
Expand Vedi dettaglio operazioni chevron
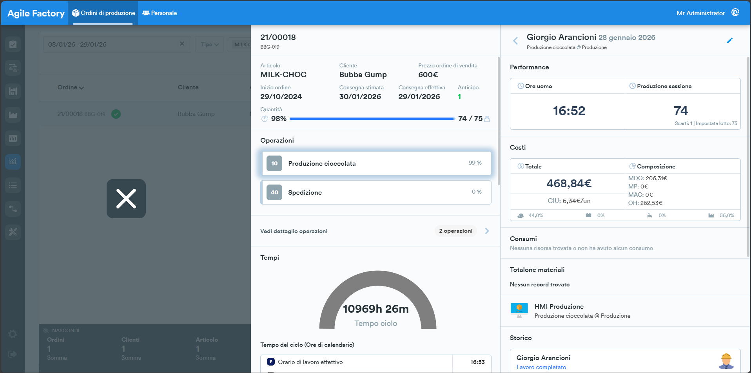(487, 231)
